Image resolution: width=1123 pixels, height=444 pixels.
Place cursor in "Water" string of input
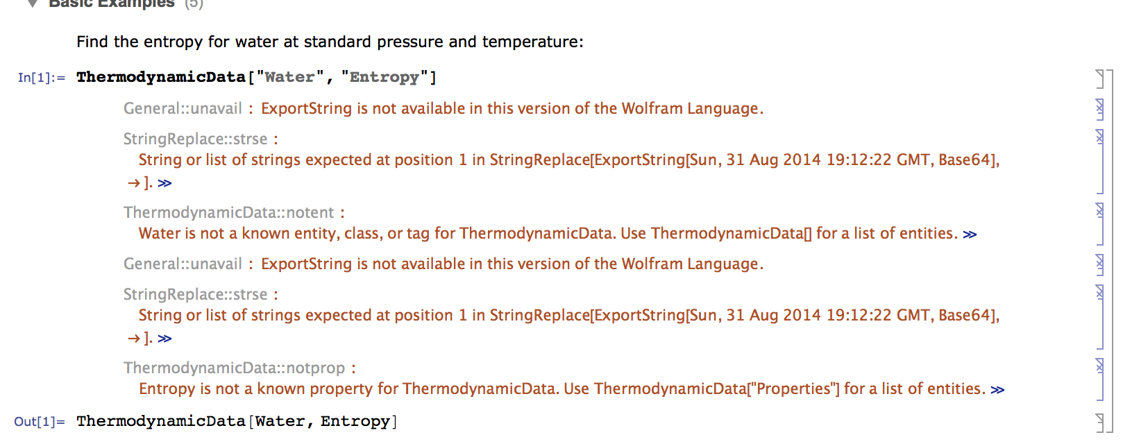click(x=289, y=77)
